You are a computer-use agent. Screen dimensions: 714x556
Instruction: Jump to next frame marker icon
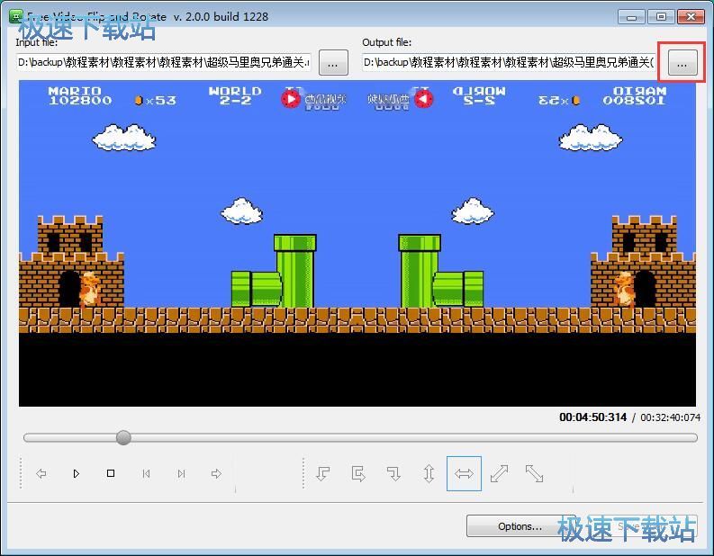181,473
